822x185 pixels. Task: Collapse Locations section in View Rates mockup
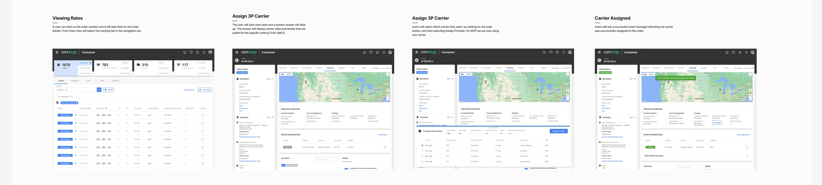pyautogui.click(x=272, y=117)
